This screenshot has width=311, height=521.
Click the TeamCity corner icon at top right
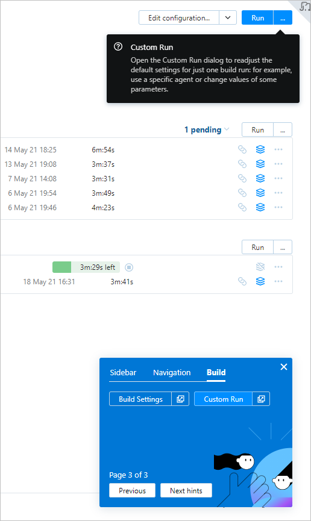[x=304, y=6]
